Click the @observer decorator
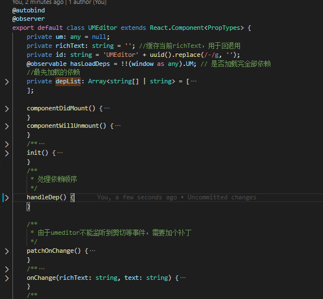This screenshot has height=299, width=323. [28, 19]
